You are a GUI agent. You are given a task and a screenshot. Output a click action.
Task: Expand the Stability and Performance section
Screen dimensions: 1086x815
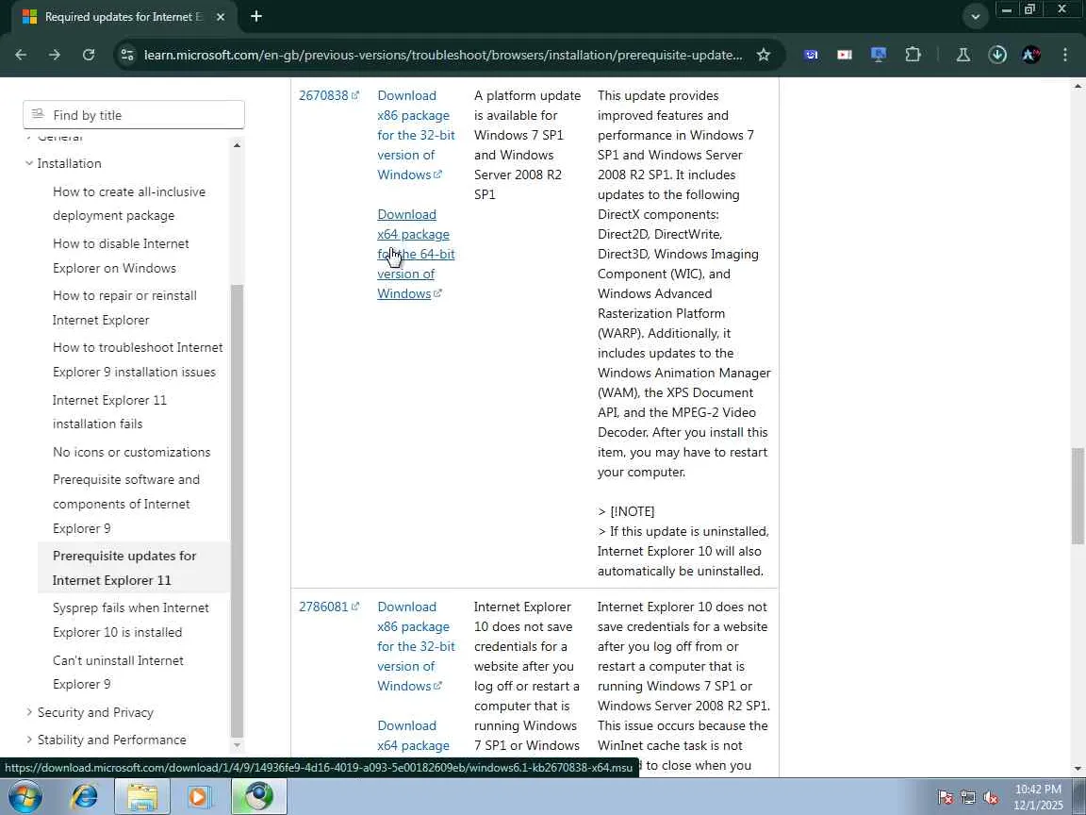coord(29,740)
